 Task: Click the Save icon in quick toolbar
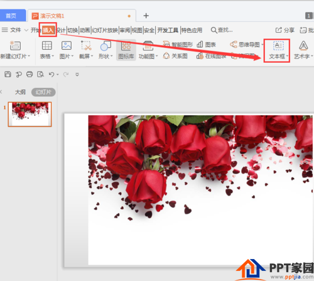[x=8, y=74]
